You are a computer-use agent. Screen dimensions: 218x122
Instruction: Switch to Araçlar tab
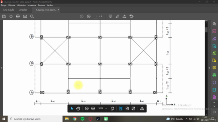[23, 10]
